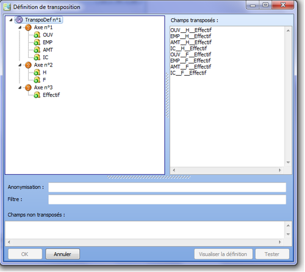The height and width of the screenshot is (272, 305).
Task: Click the orange Axe n°2 icon
Action: 28,65
